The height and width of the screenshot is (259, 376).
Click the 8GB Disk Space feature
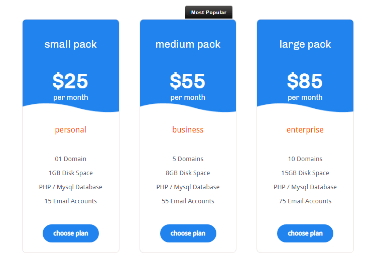188,173
